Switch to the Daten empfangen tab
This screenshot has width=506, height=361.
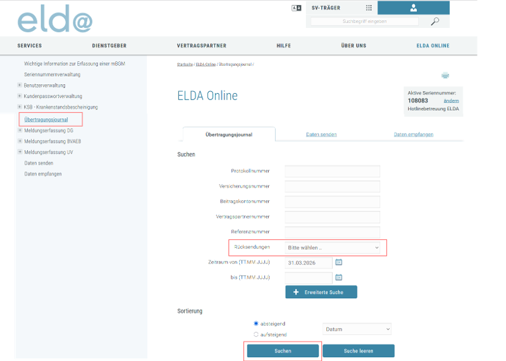pos(414,134)
